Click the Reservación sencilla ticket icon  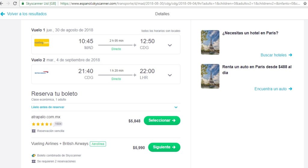(x=34, y=131)
